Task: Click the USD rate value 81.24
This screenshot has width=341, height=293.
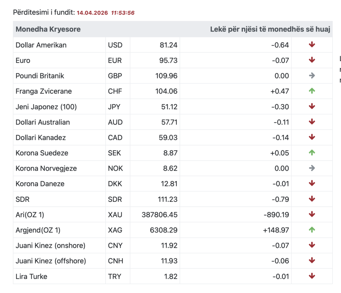Action: pos(169,45)
